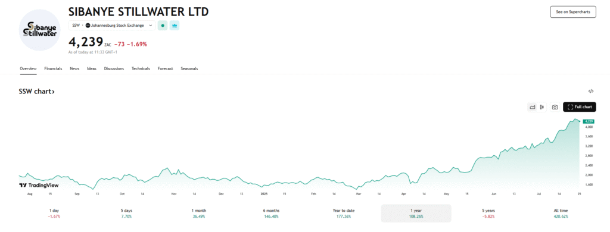The height and width of the screenshot is (232, 610).
Task: Click the blue crown badge icon
Action: (x=175, y=26)
